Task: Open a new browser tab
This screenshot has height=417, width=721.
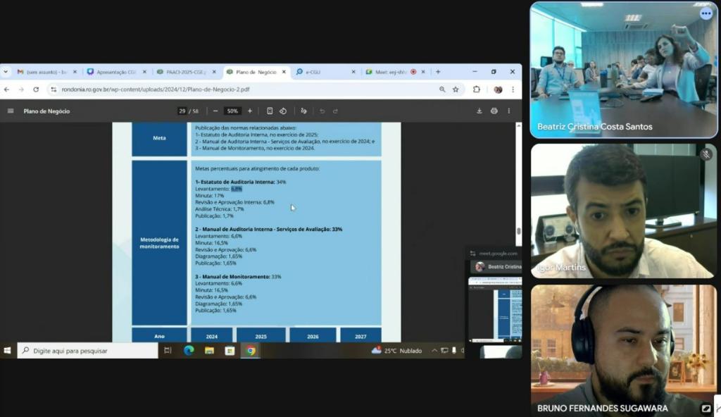Action: [438, 72]
